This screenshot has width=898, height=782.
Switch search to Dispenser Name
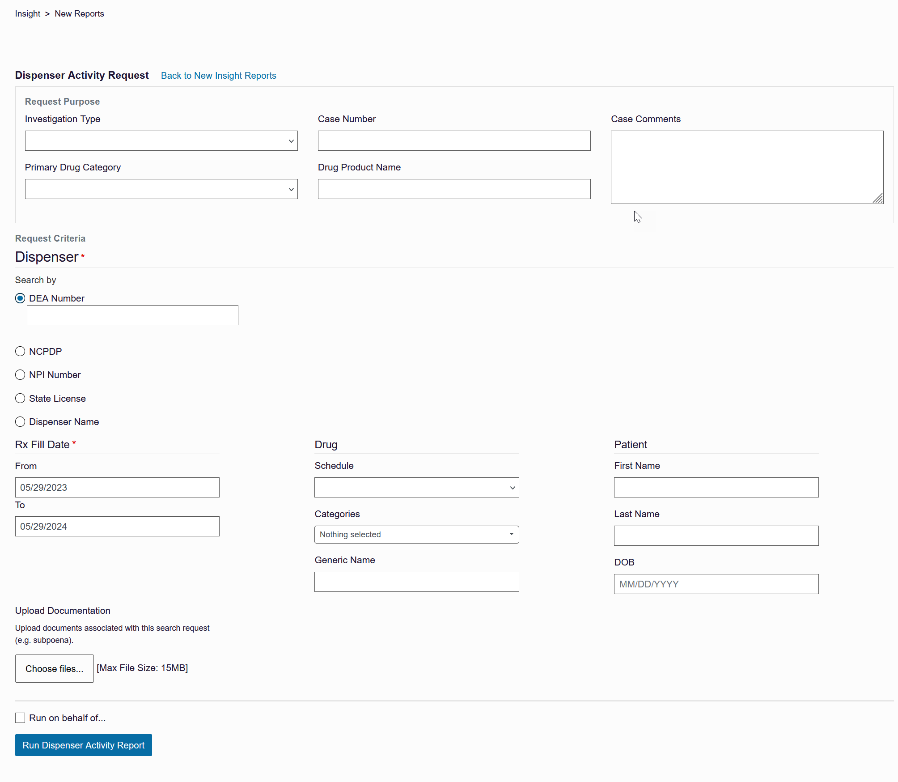coord(20,421)
